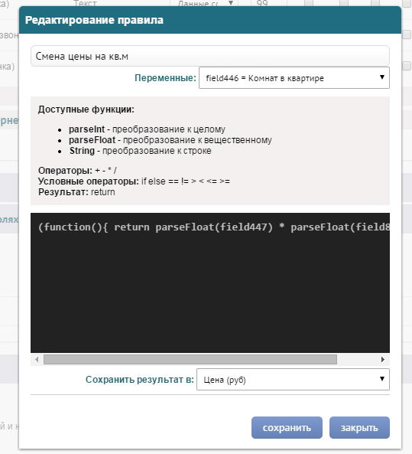
Task: Click the 'parseInt' function text
Action: pos(86,129)
